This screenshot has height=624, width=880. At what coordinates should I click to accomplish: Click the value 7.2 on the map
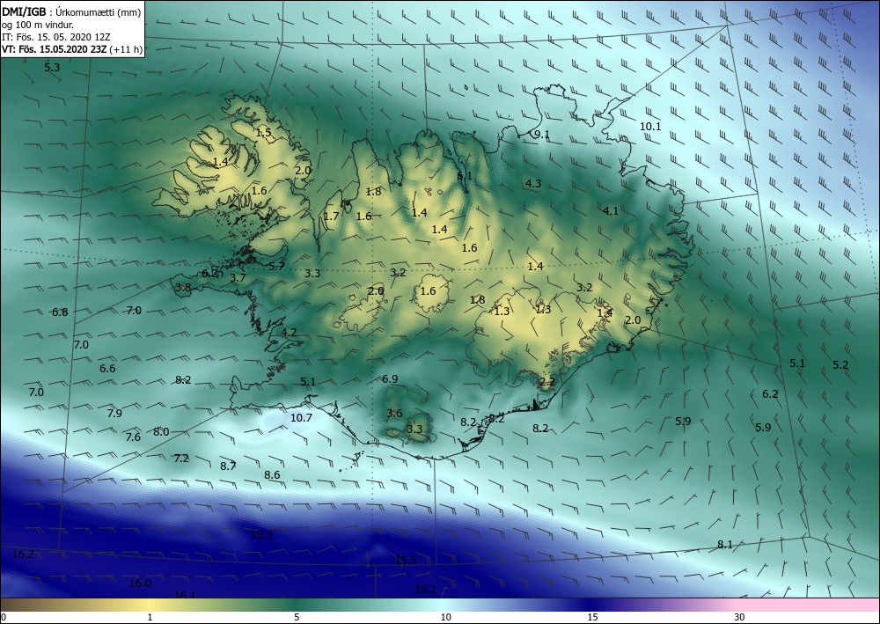(181, 459)
